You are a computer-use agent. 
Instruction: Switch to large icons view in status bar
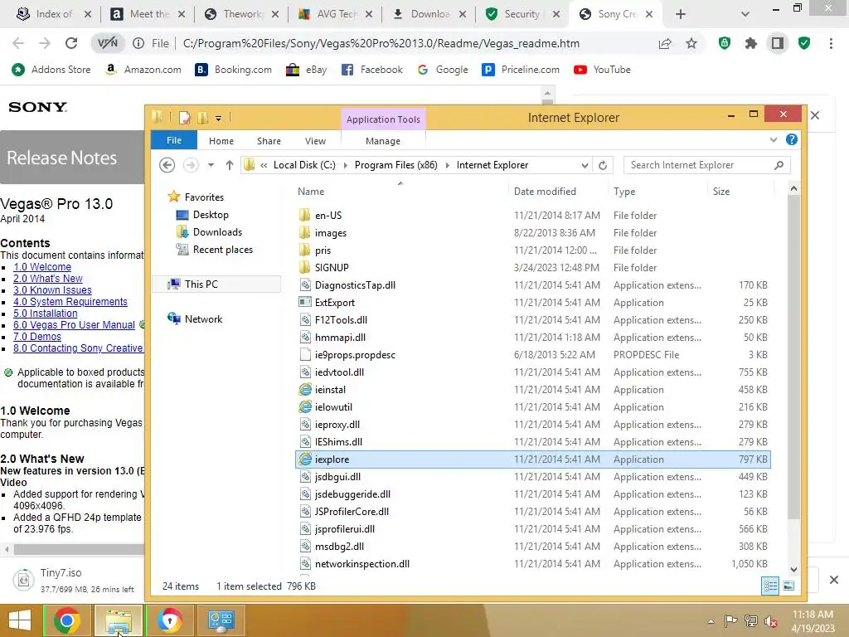click(x=788, y=586)
